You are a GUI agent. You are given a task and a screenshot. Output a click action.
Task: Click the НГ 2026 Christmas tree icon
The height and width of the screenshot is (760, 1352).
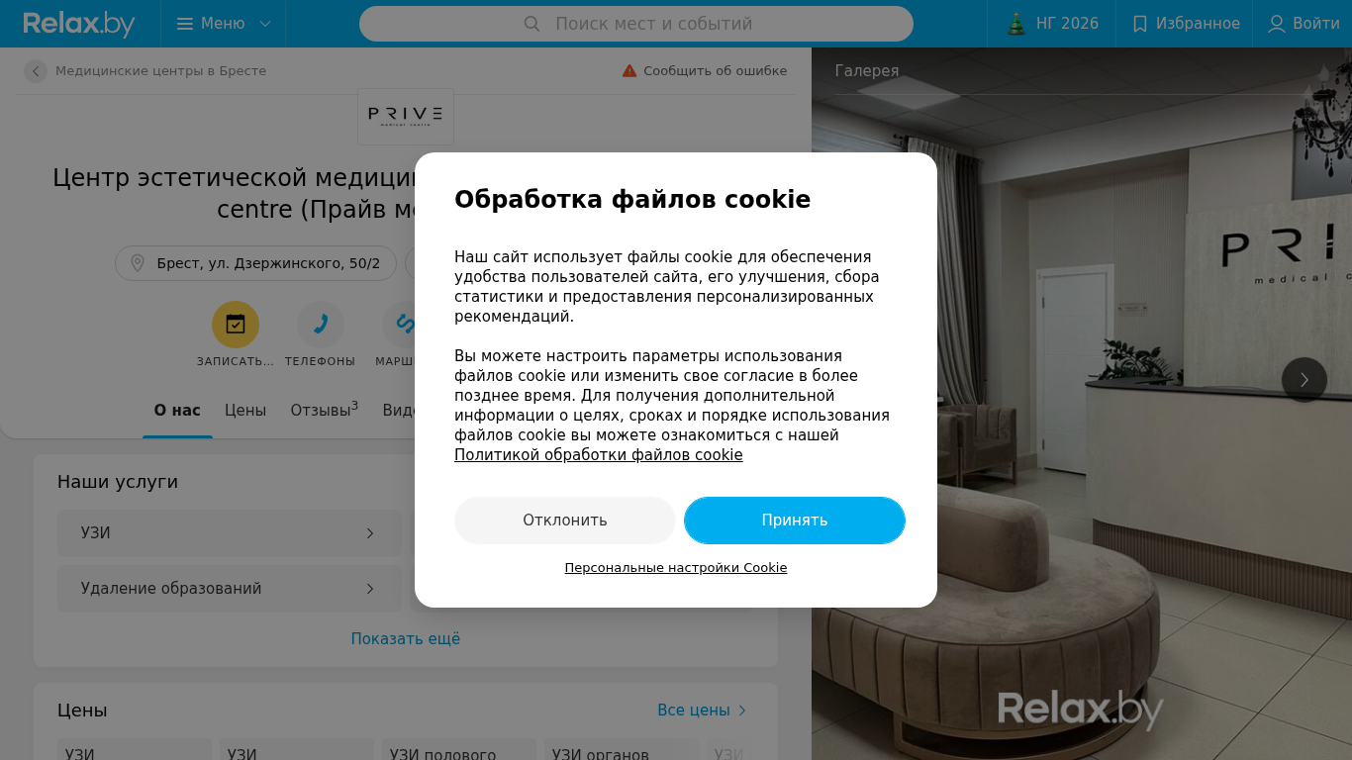pyautogui.click(x=1015, y=24)
